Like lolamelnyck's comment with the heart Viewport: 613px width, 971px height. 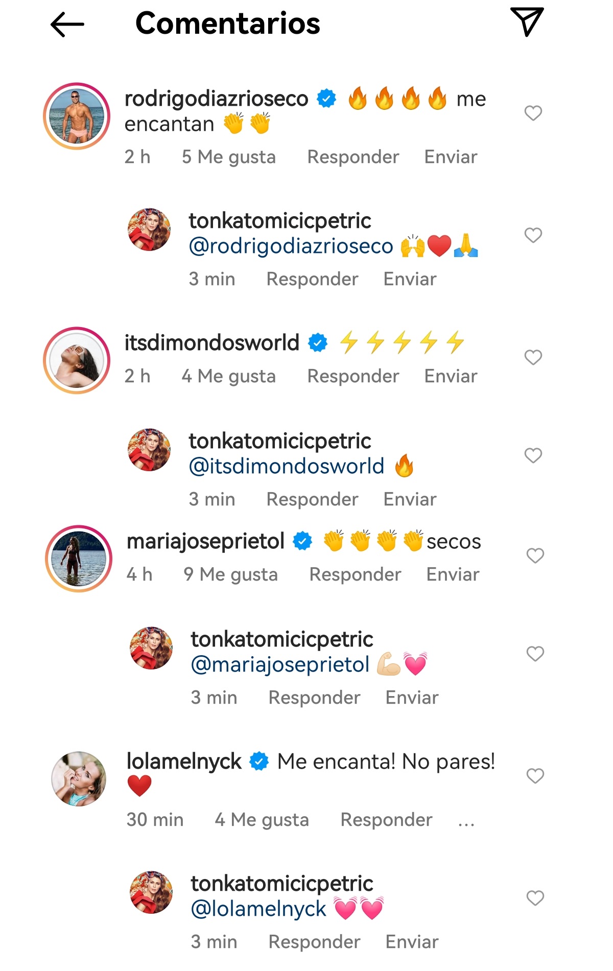535,776
